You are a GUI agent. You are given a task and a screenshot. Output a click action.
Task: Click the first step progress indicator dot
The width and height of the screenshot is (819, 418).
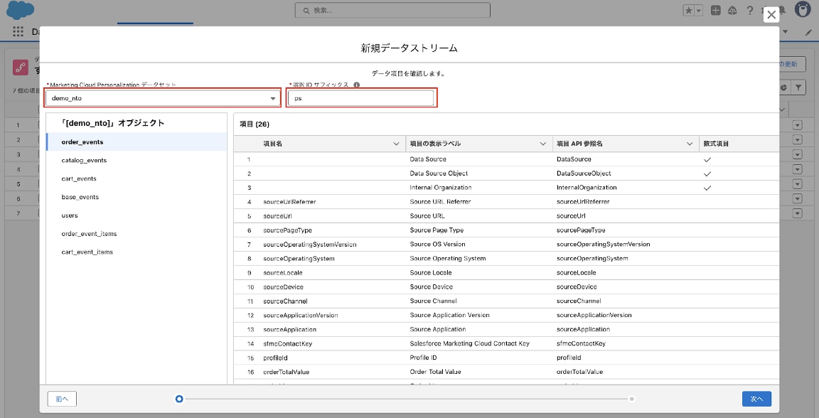pos(179,399)
